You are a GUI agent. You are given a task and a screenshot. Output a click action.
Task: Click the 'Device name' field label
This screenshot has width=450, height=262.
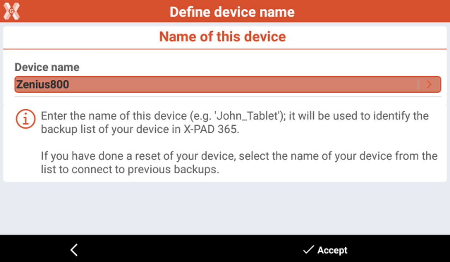tap(47, 67)
